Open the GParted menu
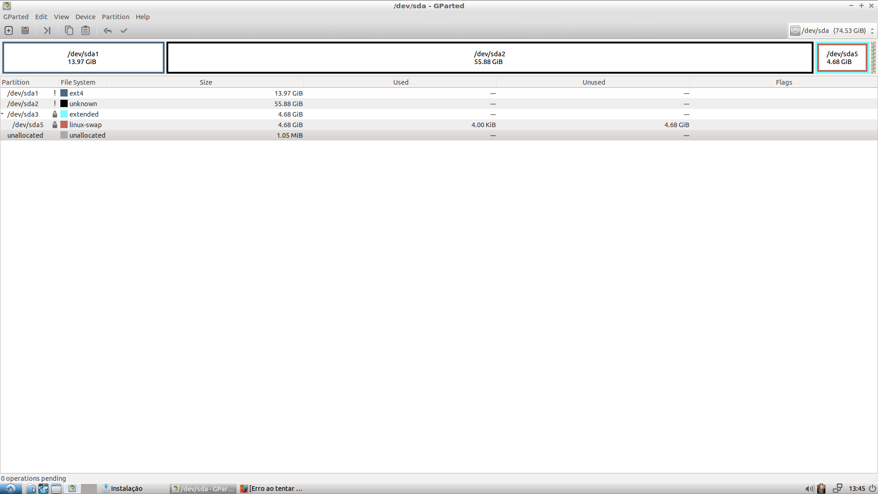The height and width of the screenshot is (494, 878). (x=16, y=17)
